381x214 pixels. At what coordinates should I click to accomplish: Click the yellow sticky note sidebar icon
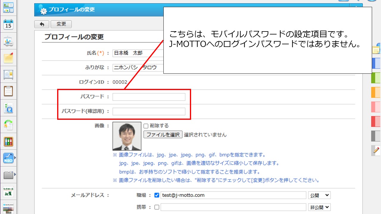click(x=8, y=58)
